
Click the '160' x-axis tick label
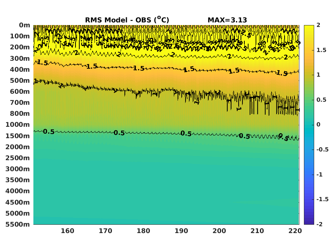68,231
